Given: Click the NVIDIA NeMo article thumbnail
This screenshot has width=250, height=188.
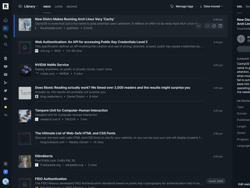Looking at the screenshot, I should [25, 70].
